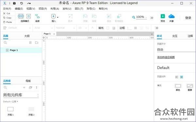
Task: Open the font size 13 dropdown
Action: click(x=82, y=28)
